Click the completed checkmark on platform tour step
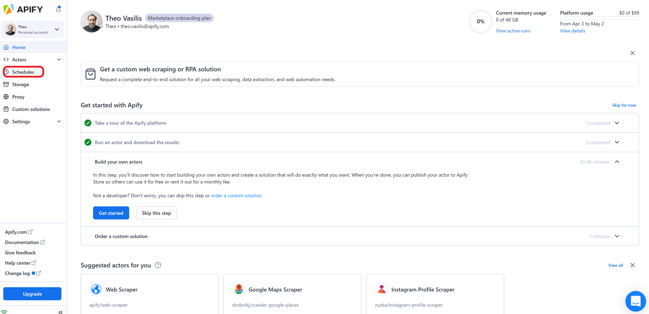This screenshot has width=649, height=314. click(88, 123)
